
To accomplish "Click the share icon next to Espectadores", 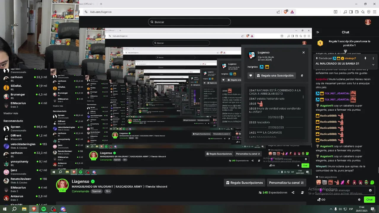I will click(x=293, y=193).
